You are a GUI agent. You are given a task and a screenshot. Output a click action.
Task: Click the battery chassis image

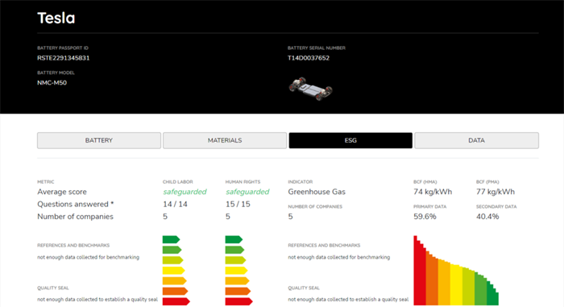click(x=310, y=89)
